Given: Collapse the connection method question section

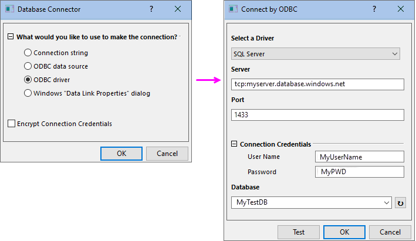Looking at the screenshot, I should pyautogui.click(x=11, y=37).
